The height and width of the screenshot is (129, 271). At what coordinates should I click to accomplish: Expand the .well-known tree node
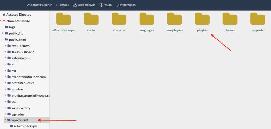pyautogui.click(x=5, y=46)
